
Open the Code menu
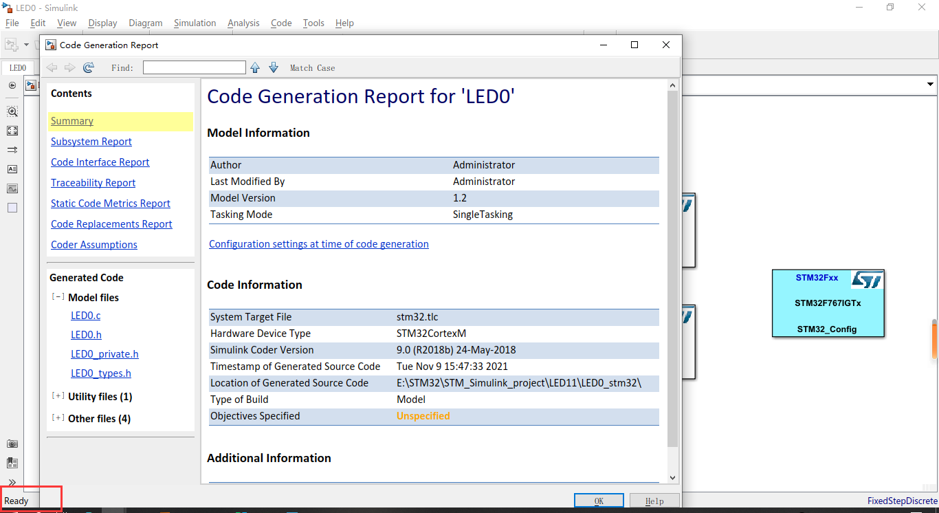[281, 23]
